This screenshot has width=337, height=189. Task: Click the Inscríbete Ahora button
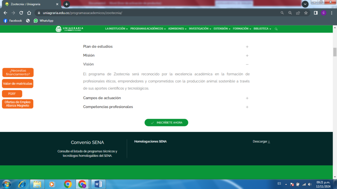(166, 122)
